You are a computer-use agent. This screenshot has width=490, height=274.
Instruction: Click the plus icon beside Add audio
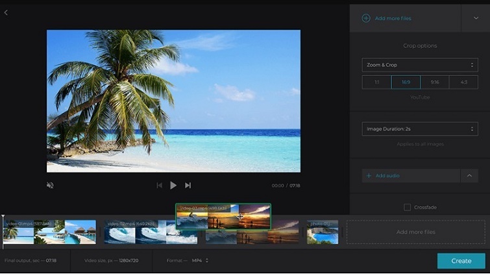tap(369, 175)
